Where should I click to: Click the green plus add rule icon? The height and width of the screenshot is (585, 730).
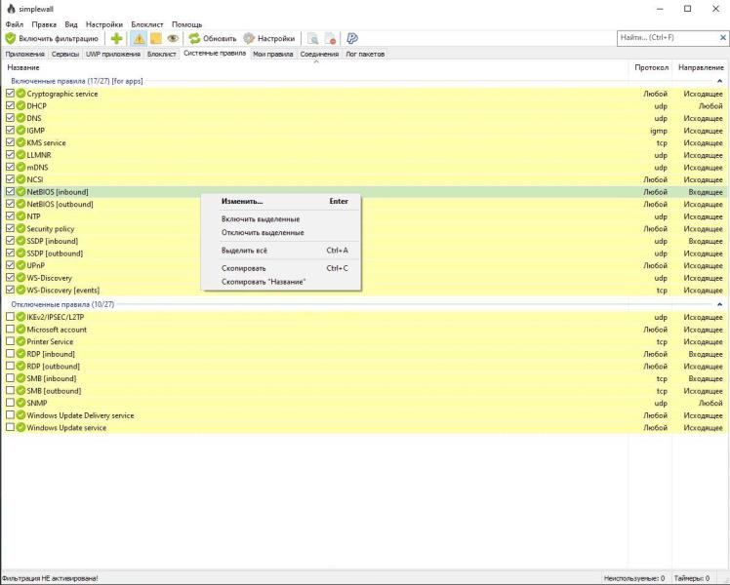[116, 39]
